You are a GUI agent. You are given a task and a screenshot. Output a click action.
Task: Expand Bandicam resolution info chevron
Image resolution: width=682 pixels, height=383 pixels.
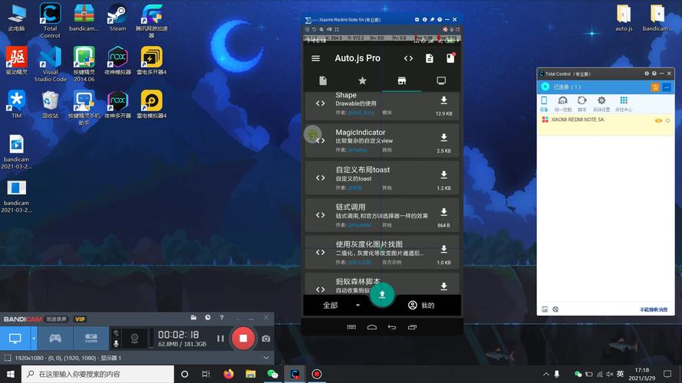[266, 358]
